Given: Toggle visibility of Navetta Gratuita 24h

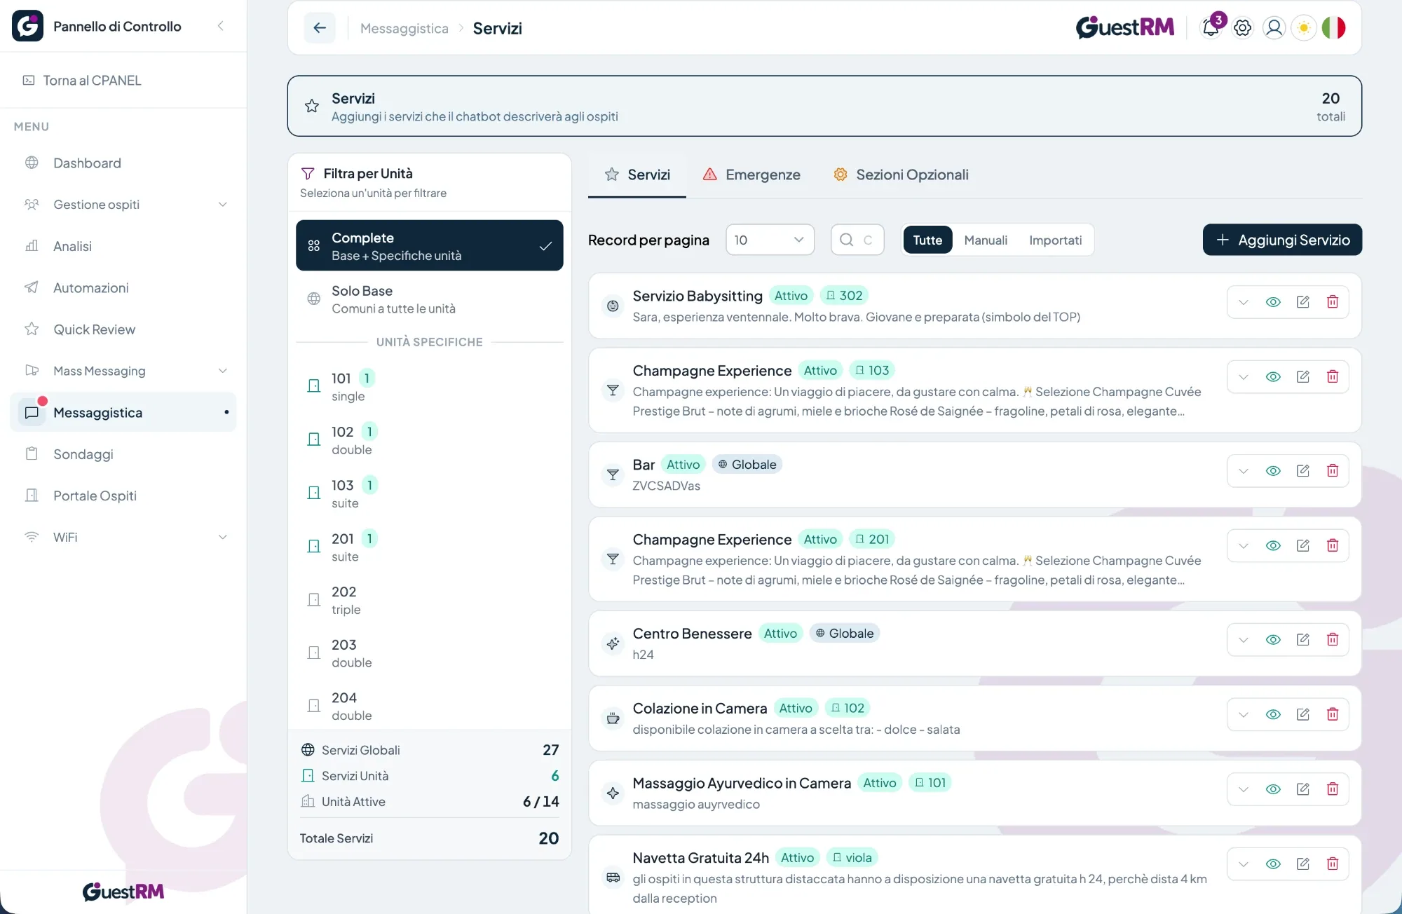Looking at the screenshot, I should point(1273,864).
